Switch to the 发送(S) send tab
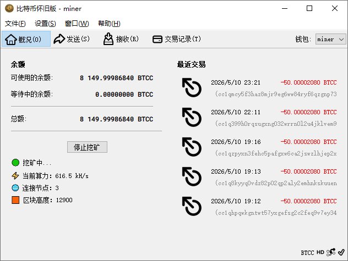Screen dimensions: 348x261 tap(72, 39)
